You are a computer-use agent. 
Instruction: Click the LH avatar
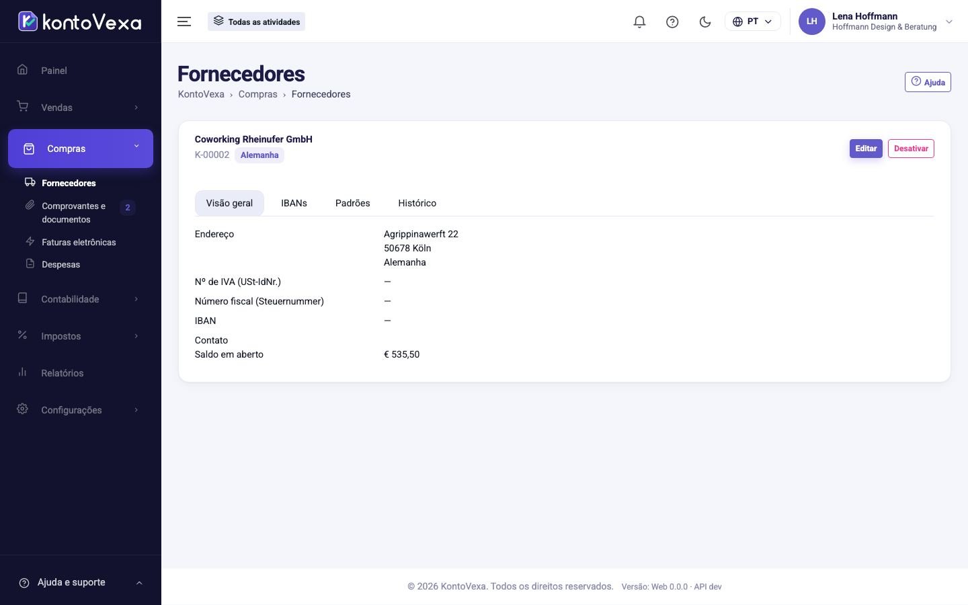click(811, 22)
